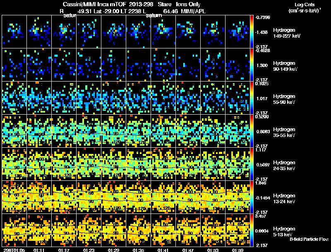Click the 1.017 scale value
Image resolution: width=331 pixels, height=252 pixels.
click(x=262, y=98)
